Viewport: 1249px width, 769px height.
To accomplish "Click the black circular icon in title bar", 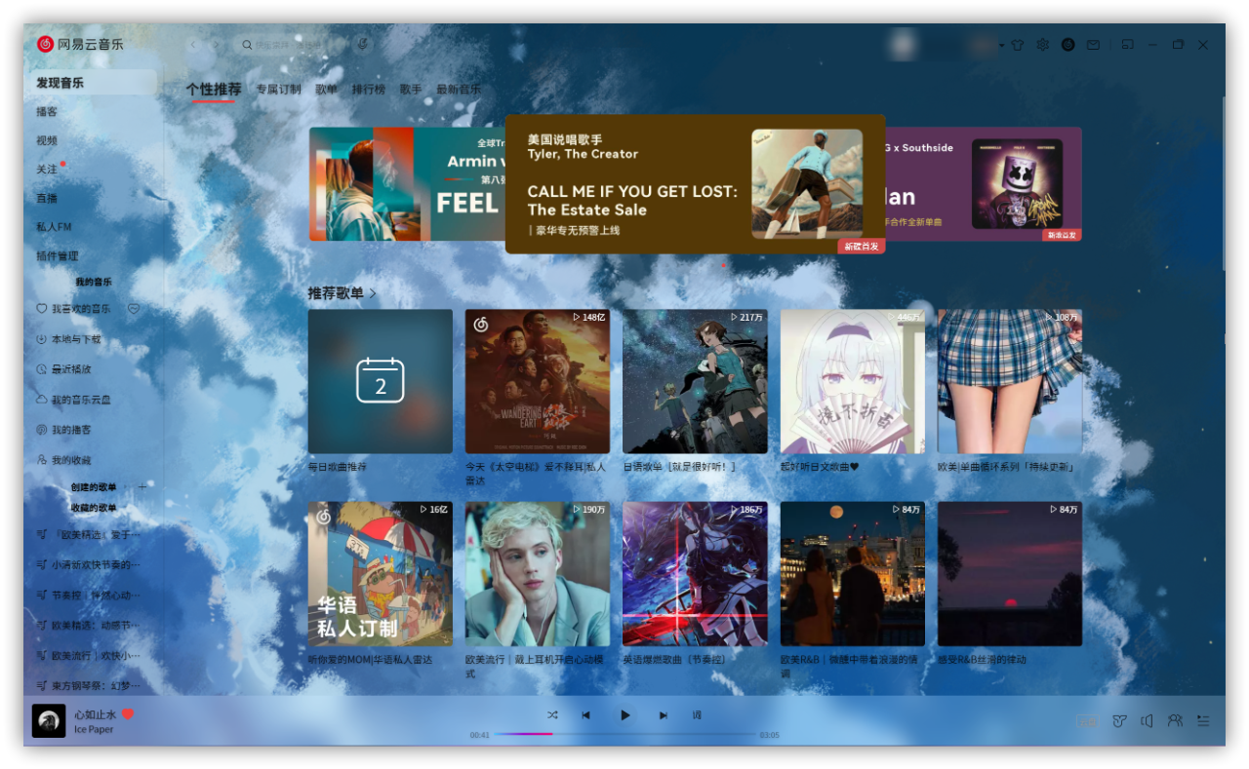I will 1068,45.
